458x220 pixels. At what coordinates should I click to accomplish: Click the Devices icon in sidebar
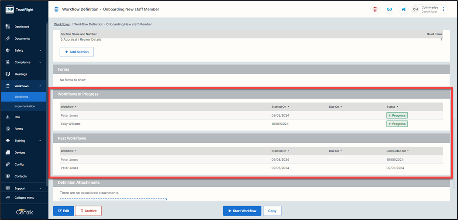[8, 153]
